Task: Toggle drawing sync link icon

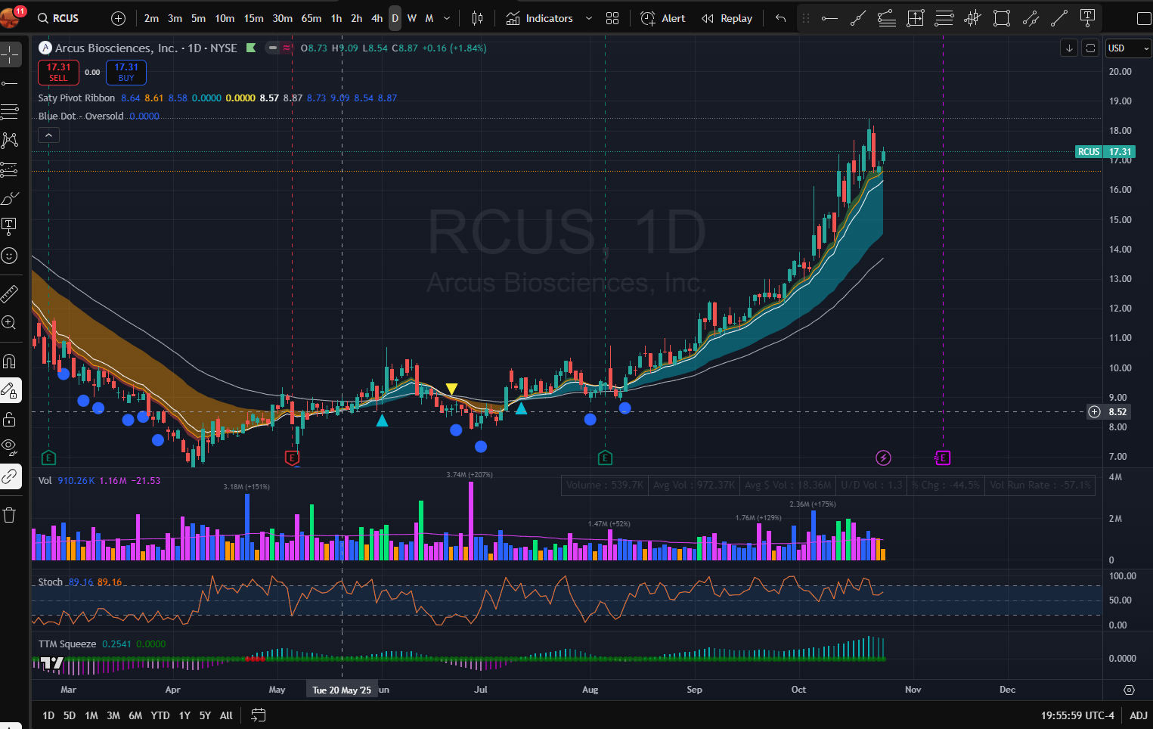Action: [10, 476]
